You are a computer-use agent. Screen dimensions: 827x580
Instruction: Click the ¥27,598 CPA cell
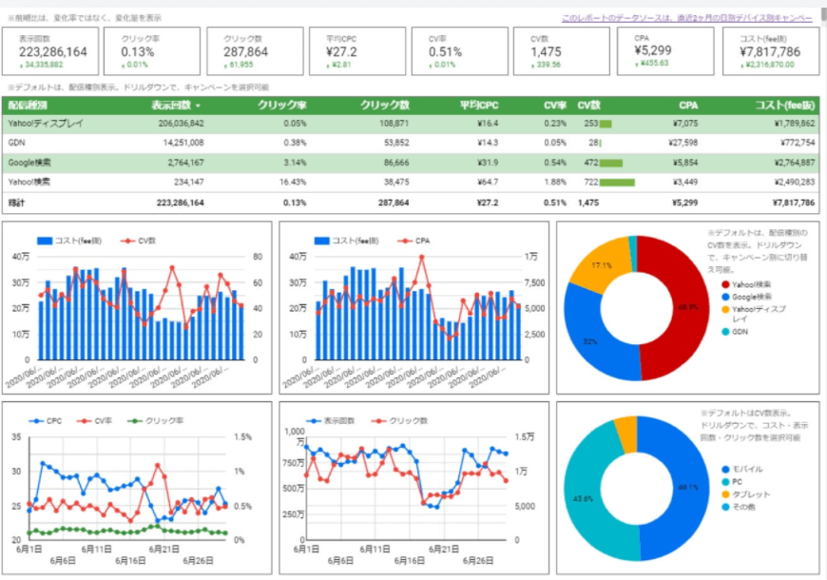[x=685, y=143]
